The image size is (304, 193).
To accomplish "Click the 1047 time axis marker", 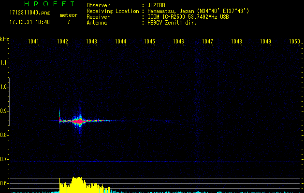I will coord(207,41).
